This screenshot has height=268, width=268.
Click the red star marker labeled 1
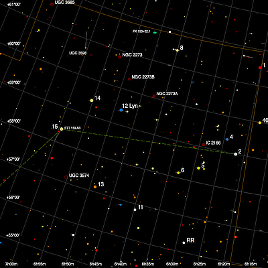(x=260, y=68)
